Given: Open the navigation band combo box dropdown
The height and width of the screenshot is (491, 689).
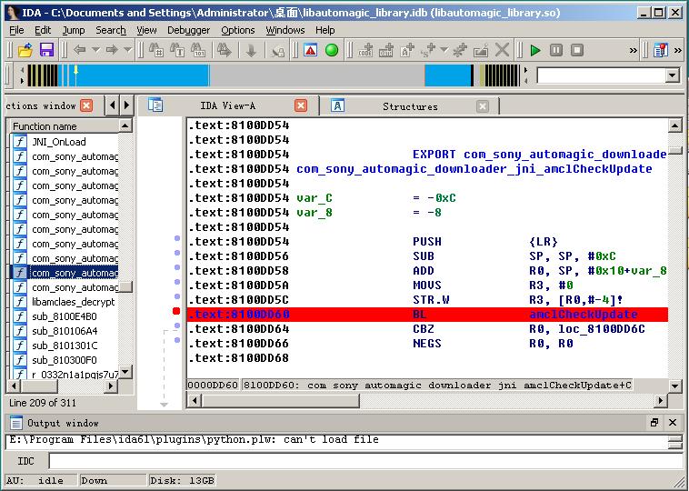Looking at the screenshot, I should (673, 75).
